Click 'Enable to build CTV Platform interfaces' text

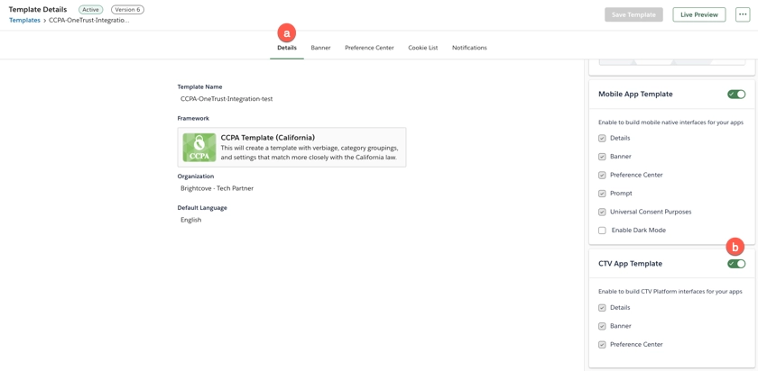[670, 292]
